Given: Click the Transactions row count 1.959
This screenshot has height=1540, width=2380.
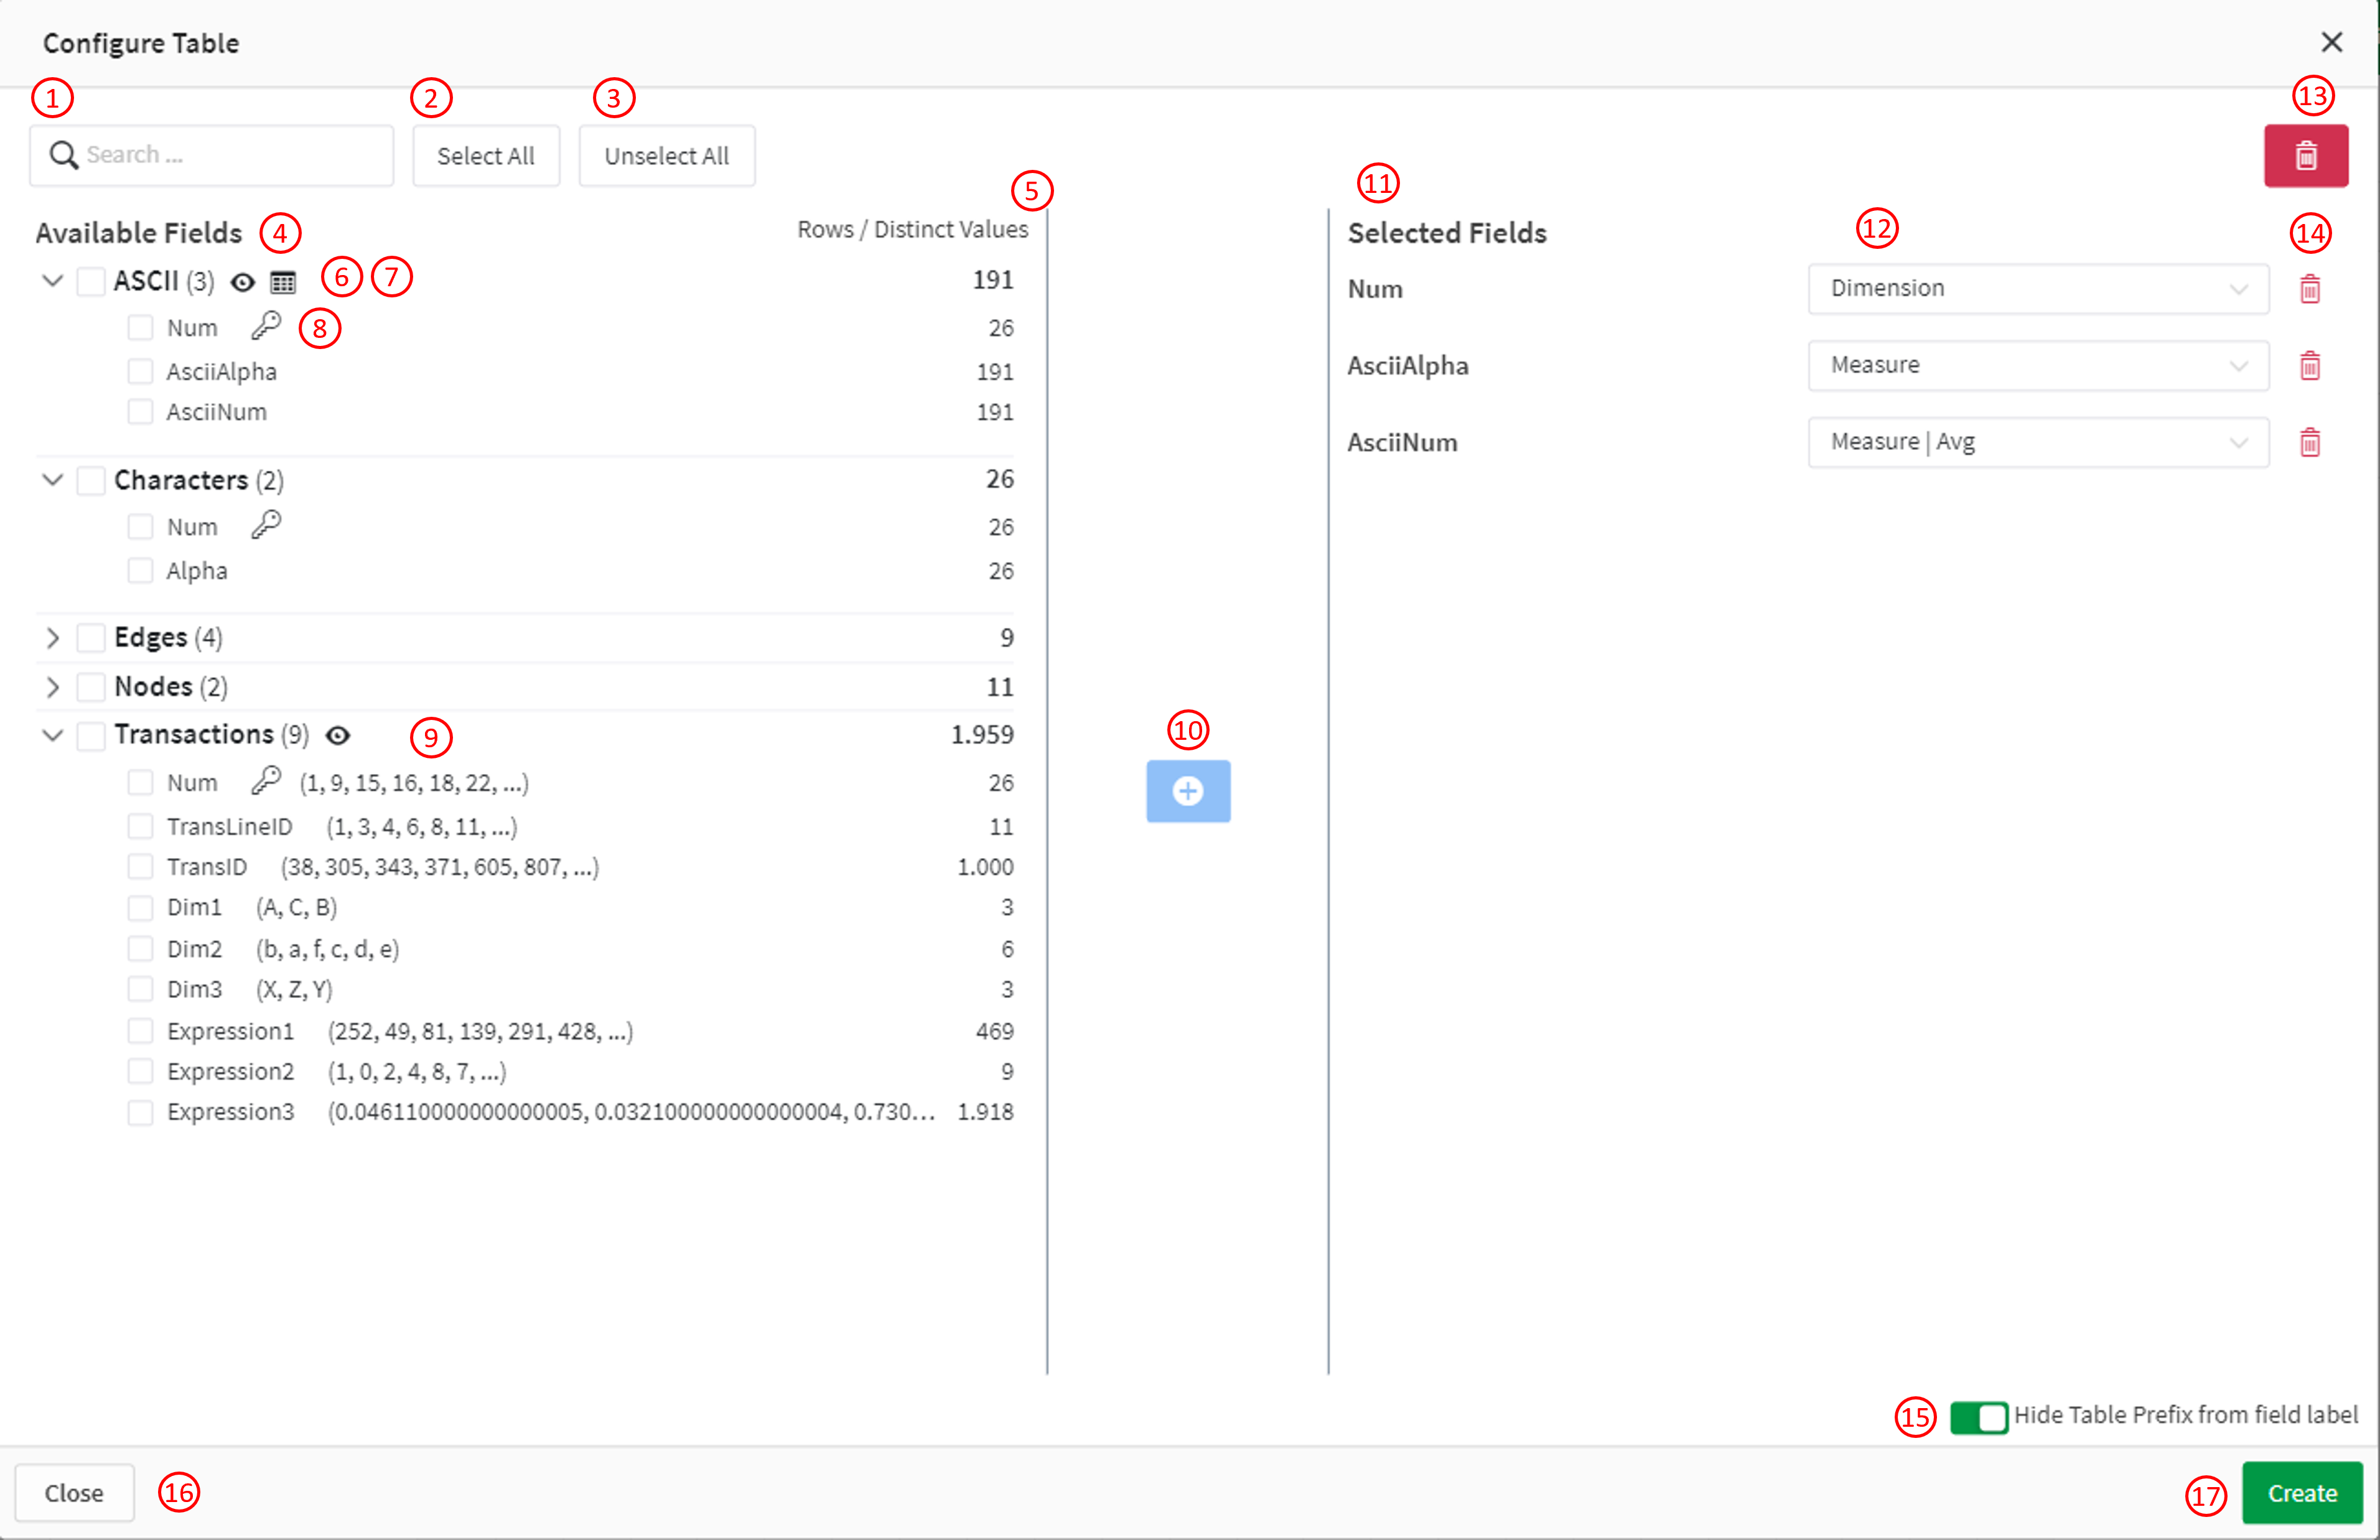Looking at the screenshot, I should coord(982,735).
